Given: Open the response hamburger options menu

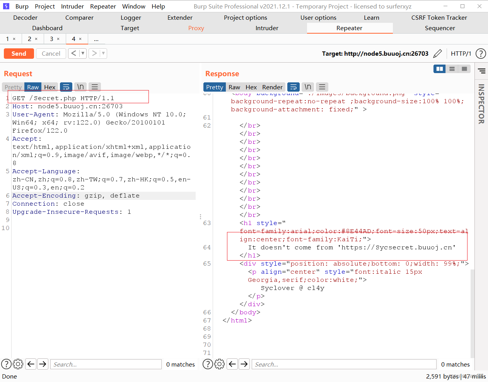Looking at the screenshot, I should point(322,87).
